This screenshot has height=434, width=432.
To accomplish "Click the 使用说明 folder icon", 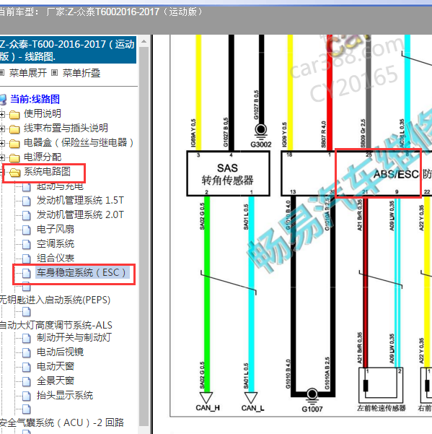I will tap(14, 114).
